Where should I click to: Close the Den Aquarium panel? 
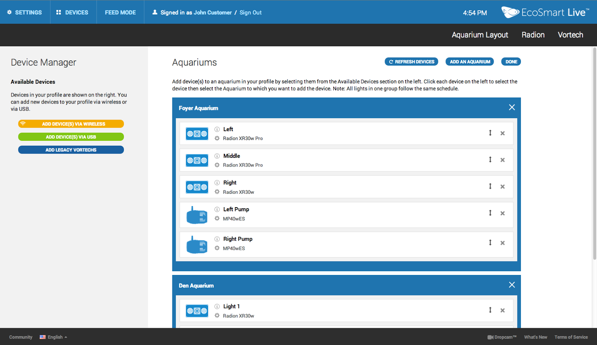(512, 285)
